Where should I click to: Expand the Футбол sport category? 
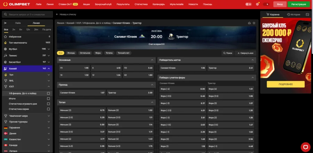[x=49, y=49]
